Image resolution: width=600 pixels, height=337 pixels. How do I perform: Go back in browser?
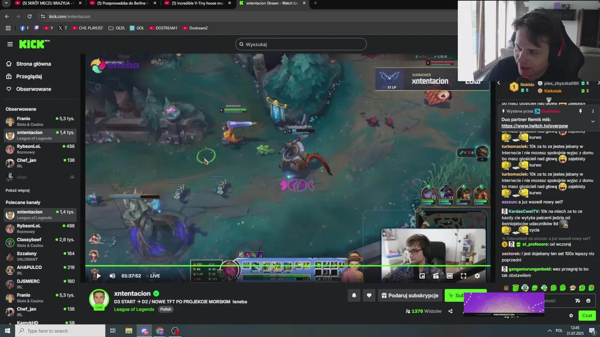(7, 16)
